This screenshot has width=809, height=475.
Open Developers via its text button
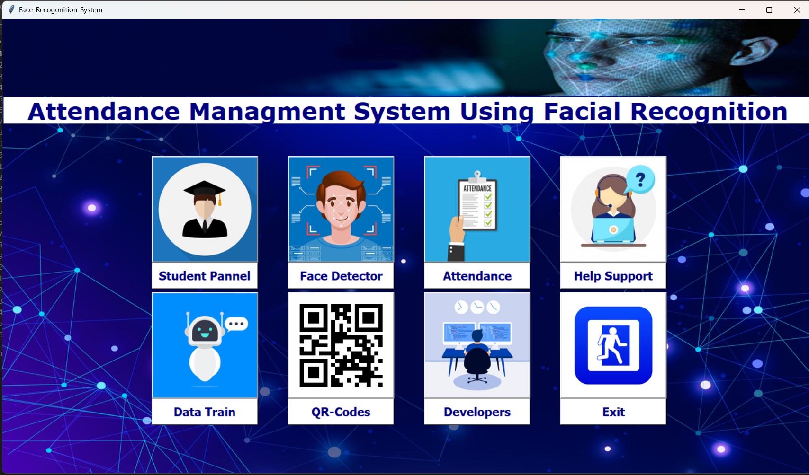tap(477, 412)
